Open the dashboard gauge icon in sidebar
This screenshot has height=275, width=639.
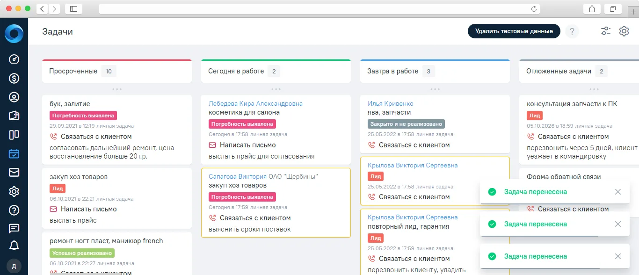(x=14, y=59)
